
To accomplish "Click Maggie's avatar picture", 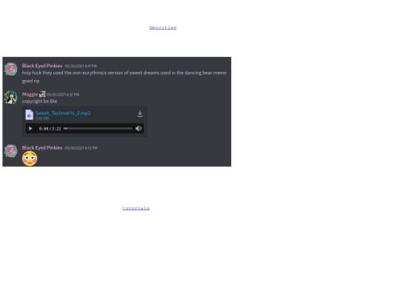I will 10,98.
